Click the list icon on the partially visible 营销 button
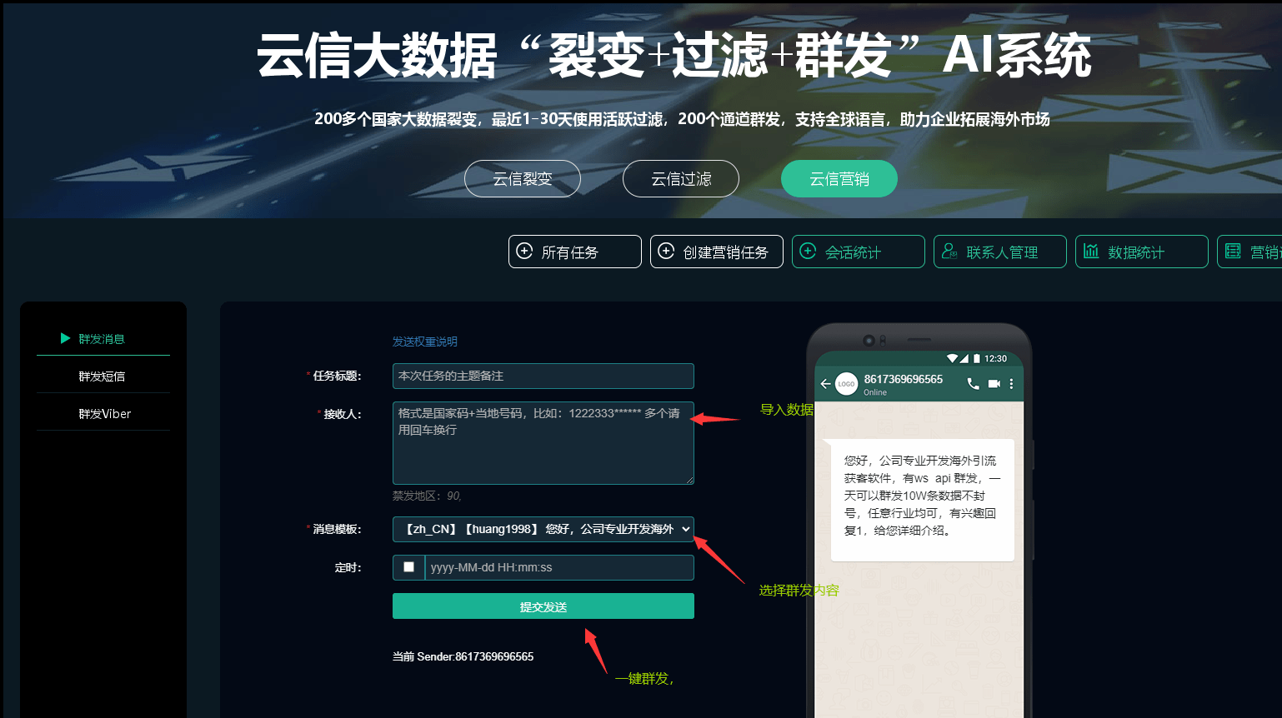This screenshot has height=718, width=1282. pyautogui.click(x=1233, y=251)
